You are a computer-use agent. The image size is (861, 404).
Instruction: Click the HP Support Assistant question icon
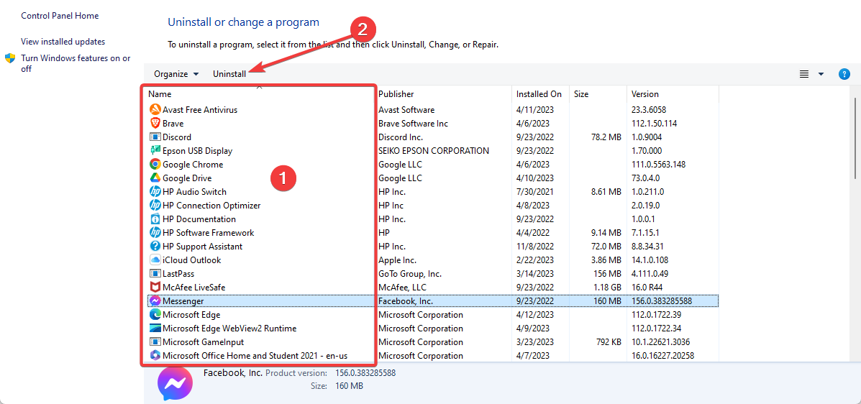pyautogui.click(x=155, y=247)
